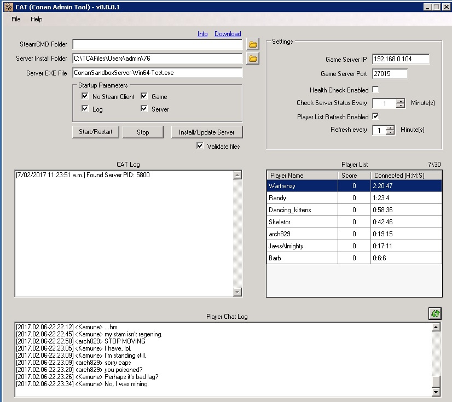
Task: Open the File menu
Action: 16,19
